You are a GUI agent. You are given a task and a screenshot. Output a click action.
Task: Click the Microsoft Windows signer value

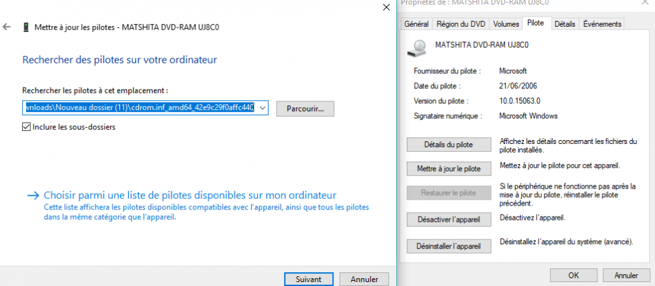(529, 116)
